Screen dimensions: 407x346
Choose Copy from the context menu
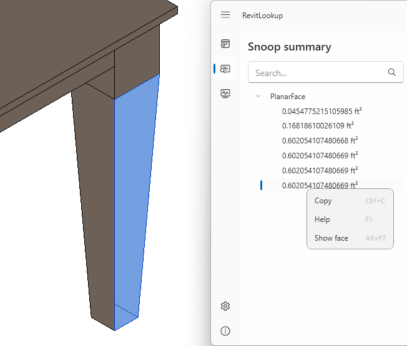[x=323, y=201]
